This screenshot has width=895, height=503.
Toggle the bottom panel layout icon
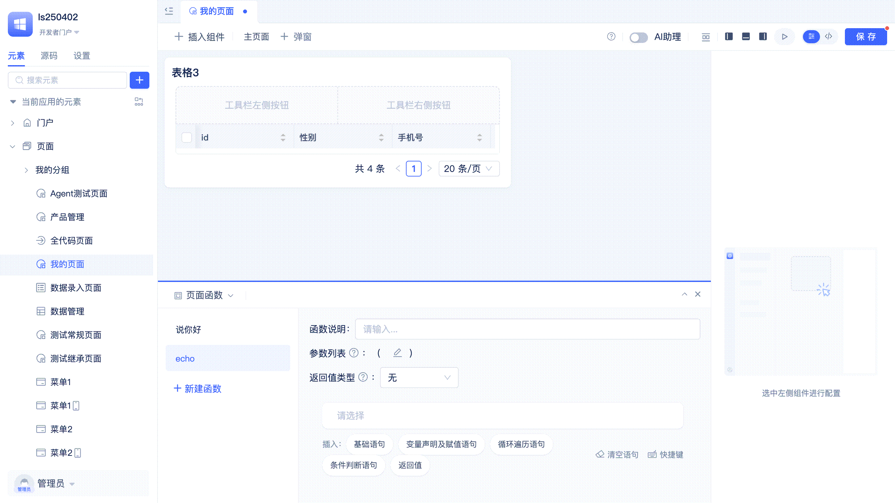[x=746, y=36]
